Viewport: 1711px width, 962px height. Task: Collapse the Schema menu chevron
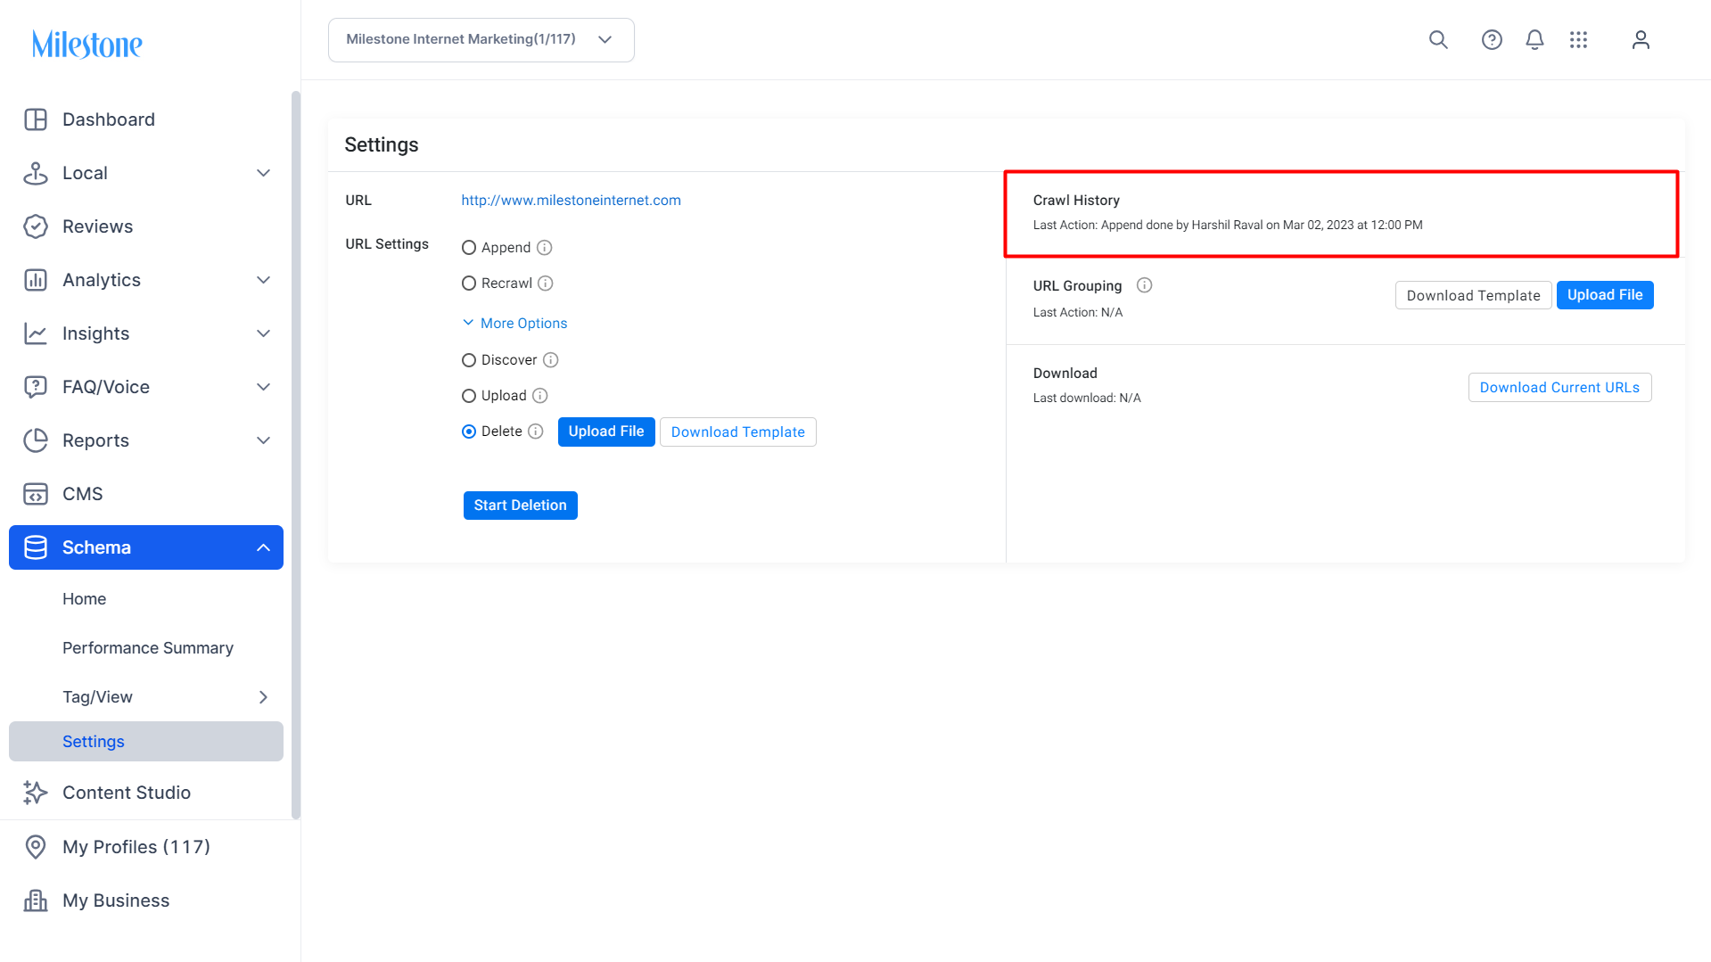click(264, 547)
